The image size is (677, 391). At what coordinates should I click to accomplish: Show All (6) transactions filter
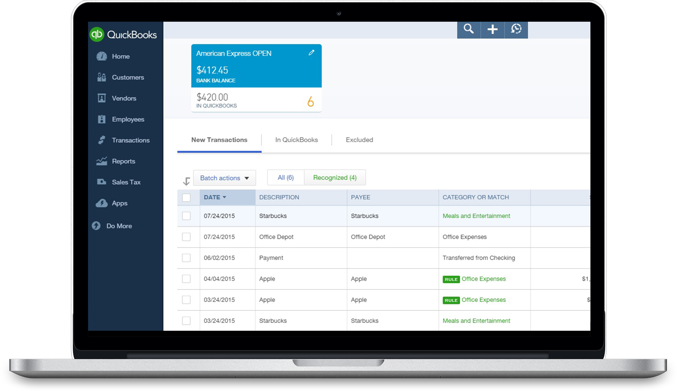click(286, 178)
